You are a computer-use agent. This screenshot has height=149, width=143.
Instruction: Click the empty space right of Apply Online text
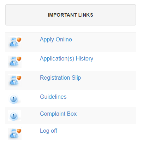[x=104, y=42]
